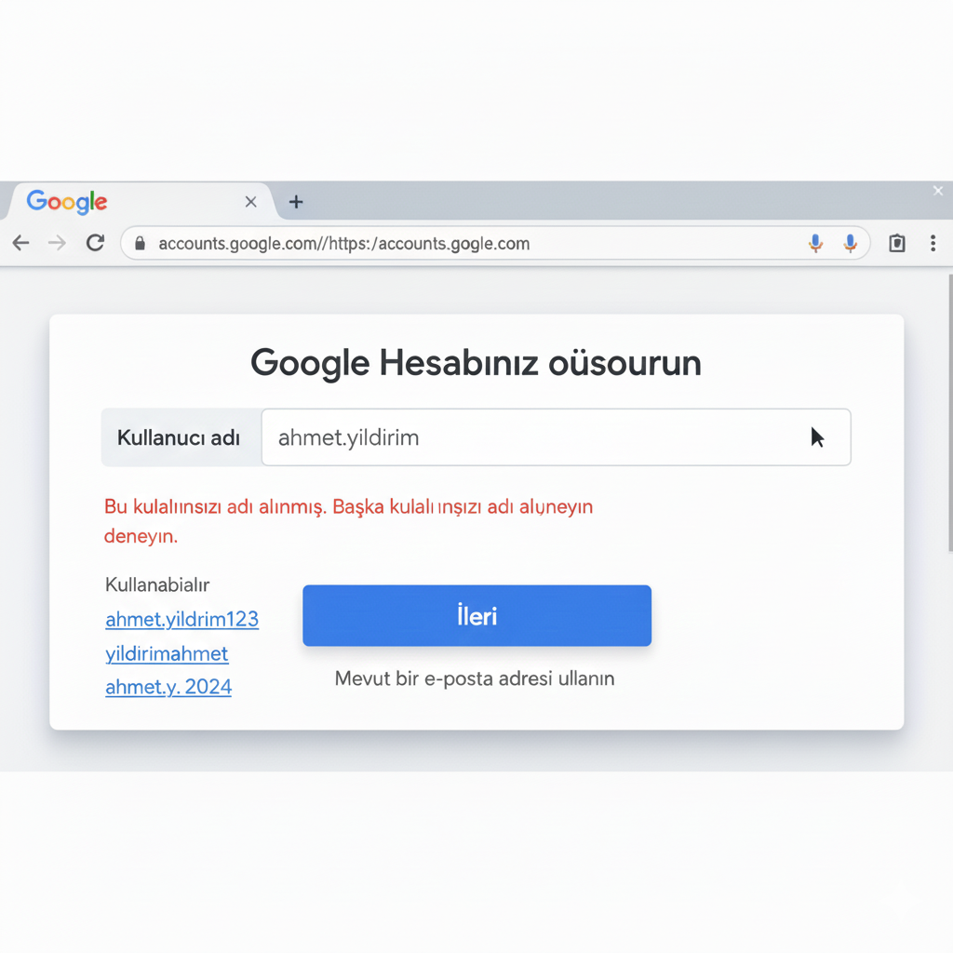953x953 pixels.
Task: Click the left microphone icon in address bar
Action: tap(815, 244)
